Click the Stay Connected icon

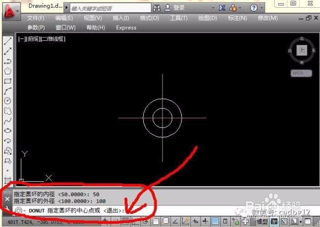pos(233,8)
